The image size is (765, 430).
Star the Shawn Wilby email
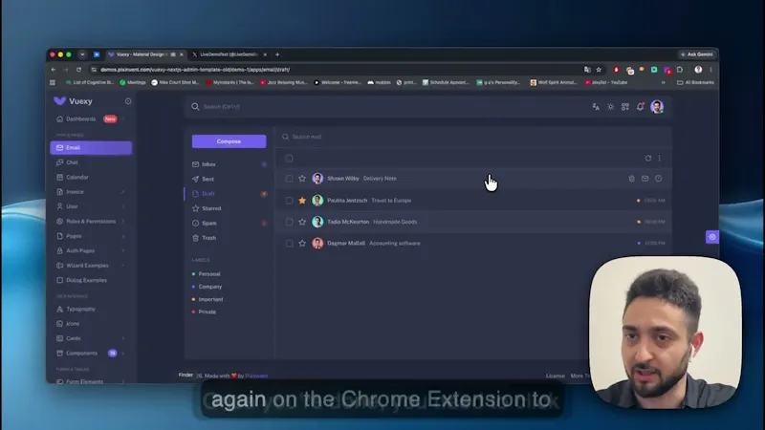(x=302, y=179)
